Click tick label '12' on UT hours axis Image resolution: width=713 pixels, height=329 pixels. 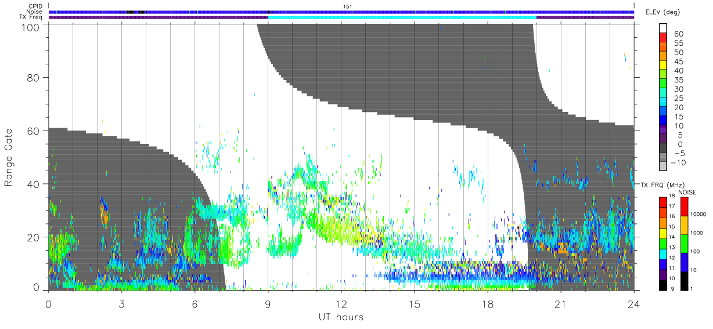341,303
